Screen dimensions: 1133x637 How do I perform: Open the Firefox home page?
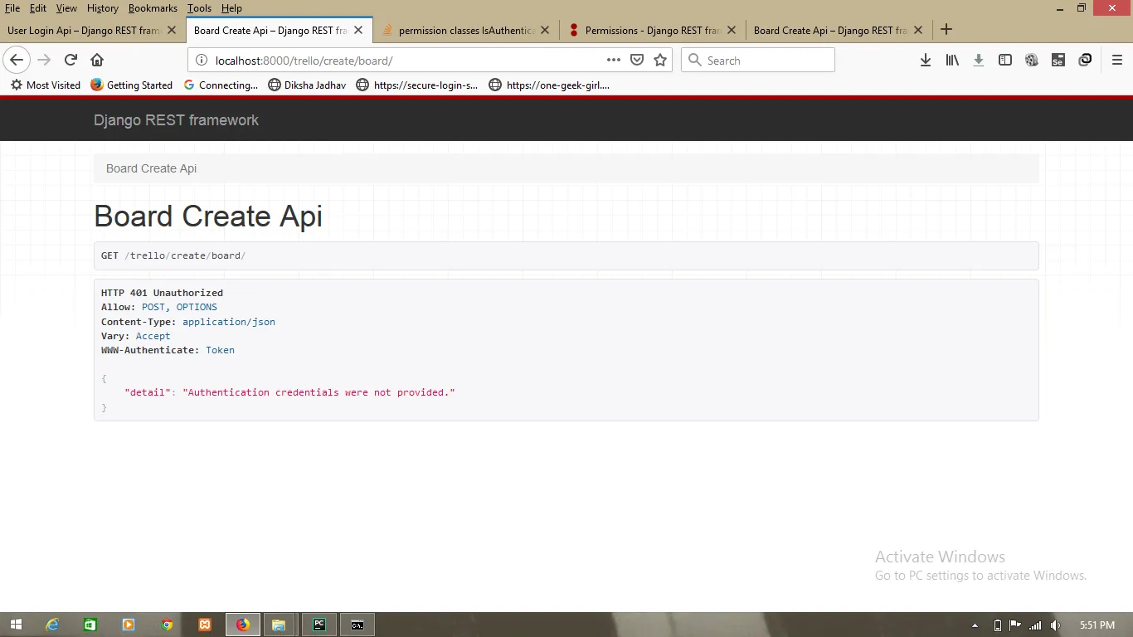(x=97, y=60)
